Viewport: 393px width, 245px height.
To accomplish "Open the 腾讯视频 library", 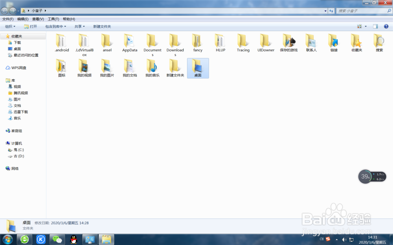I will click(x=20, y=93).
